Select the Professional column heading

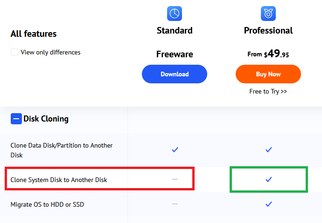pos(268,31)
